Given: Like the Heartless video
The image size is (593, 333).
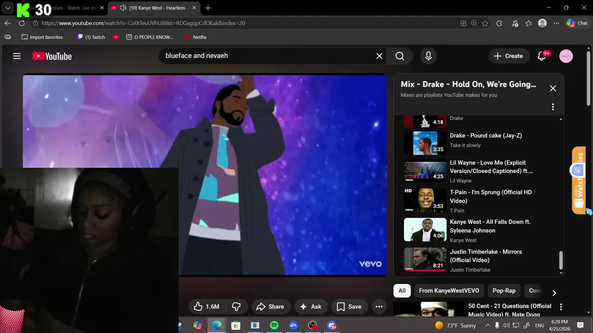Looking at the screenshot, I should [x=207, y=307].
